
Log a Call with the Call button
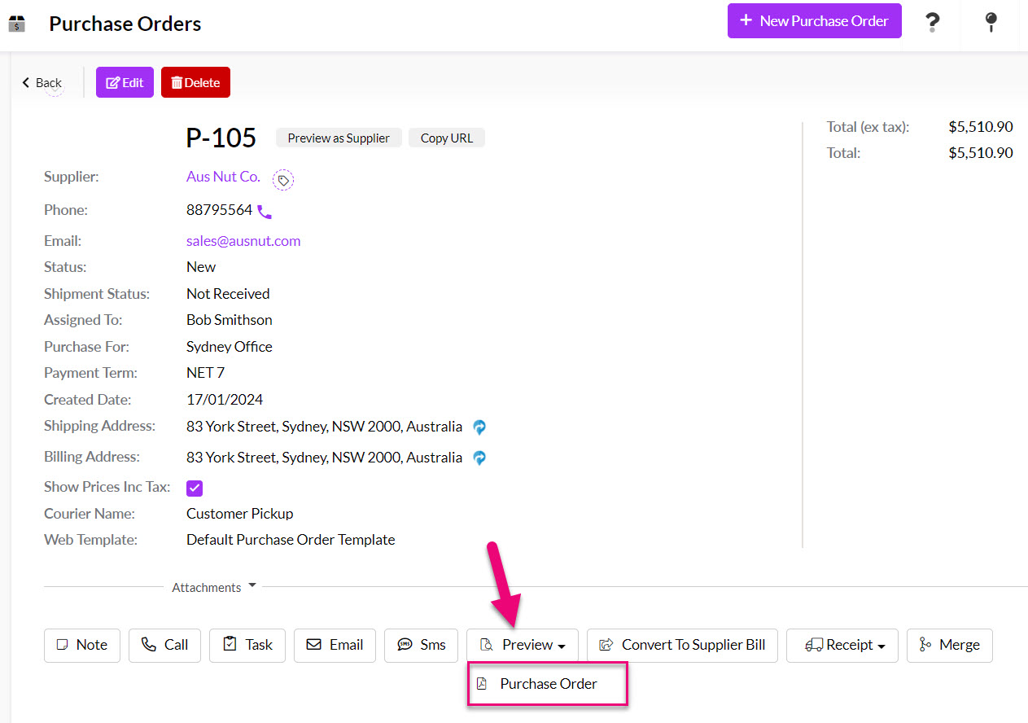pyautogui.click(x=164, y=645)
